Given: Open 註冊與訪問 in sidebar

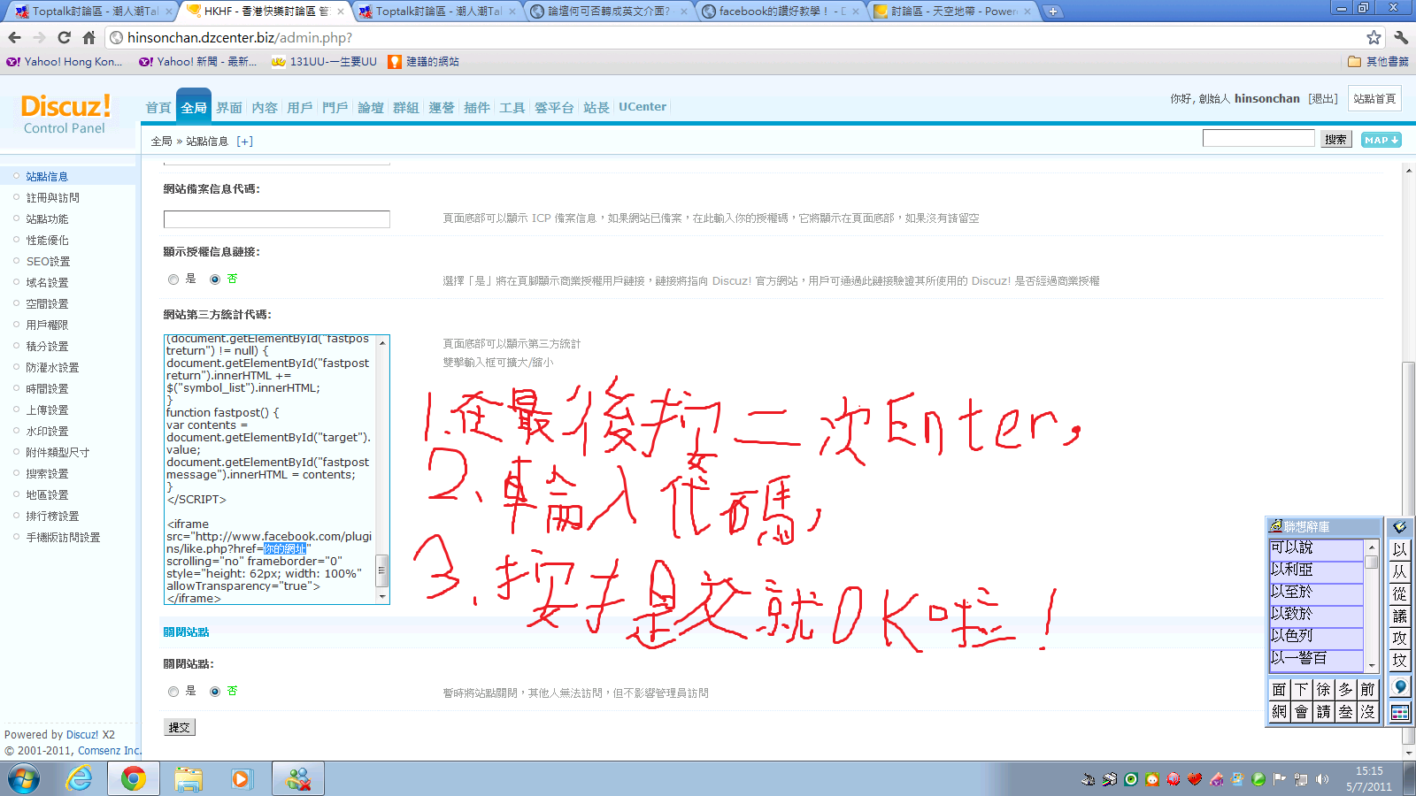Looking at the screenshot, I should point(52,198).
